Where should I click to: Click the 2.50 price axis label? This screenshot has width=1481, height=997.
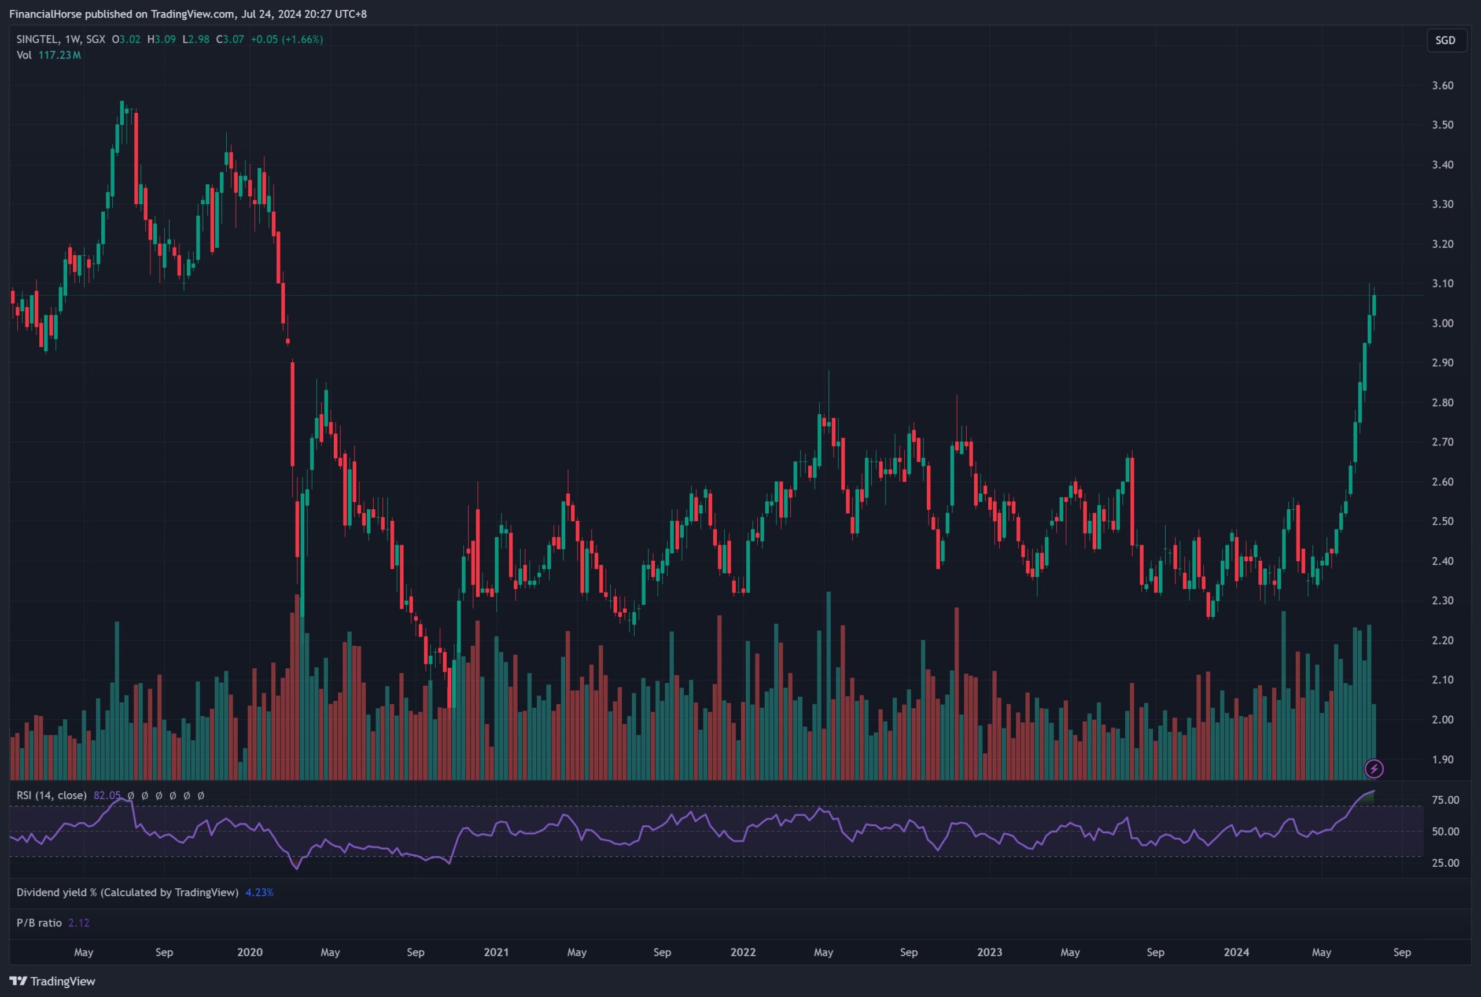(x=1442, y=521)
